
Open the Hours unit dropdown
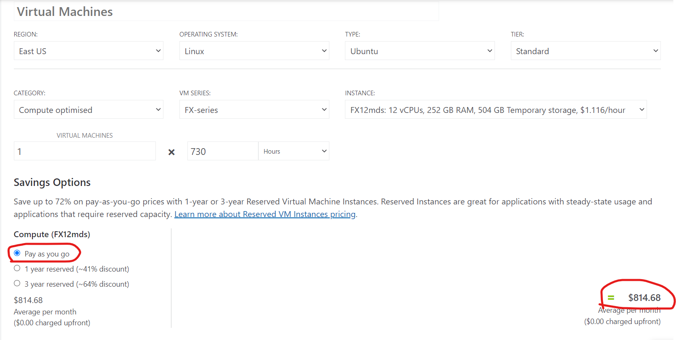(x=294, y=151)
